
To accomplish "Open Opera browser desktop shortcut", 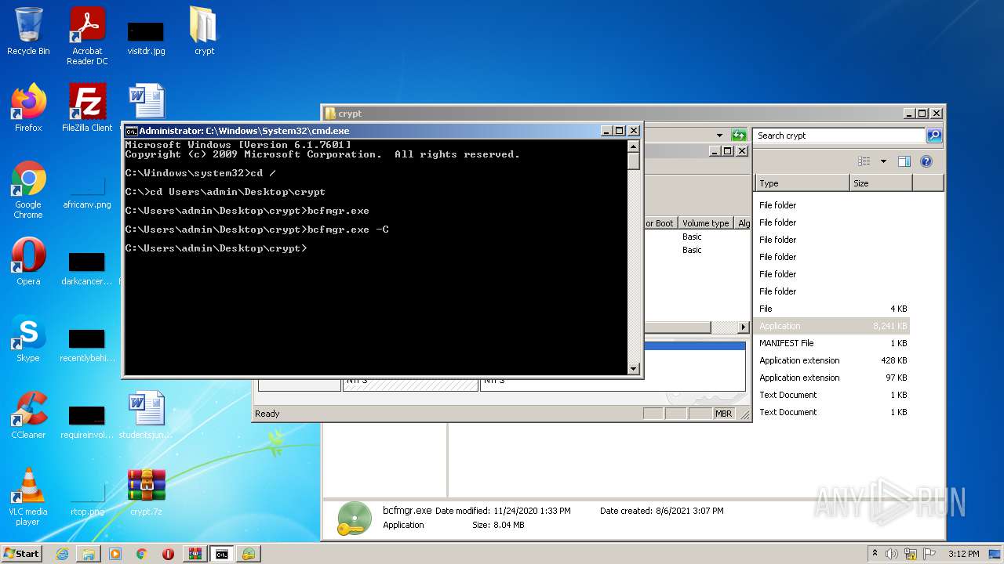I will [28, 262].
